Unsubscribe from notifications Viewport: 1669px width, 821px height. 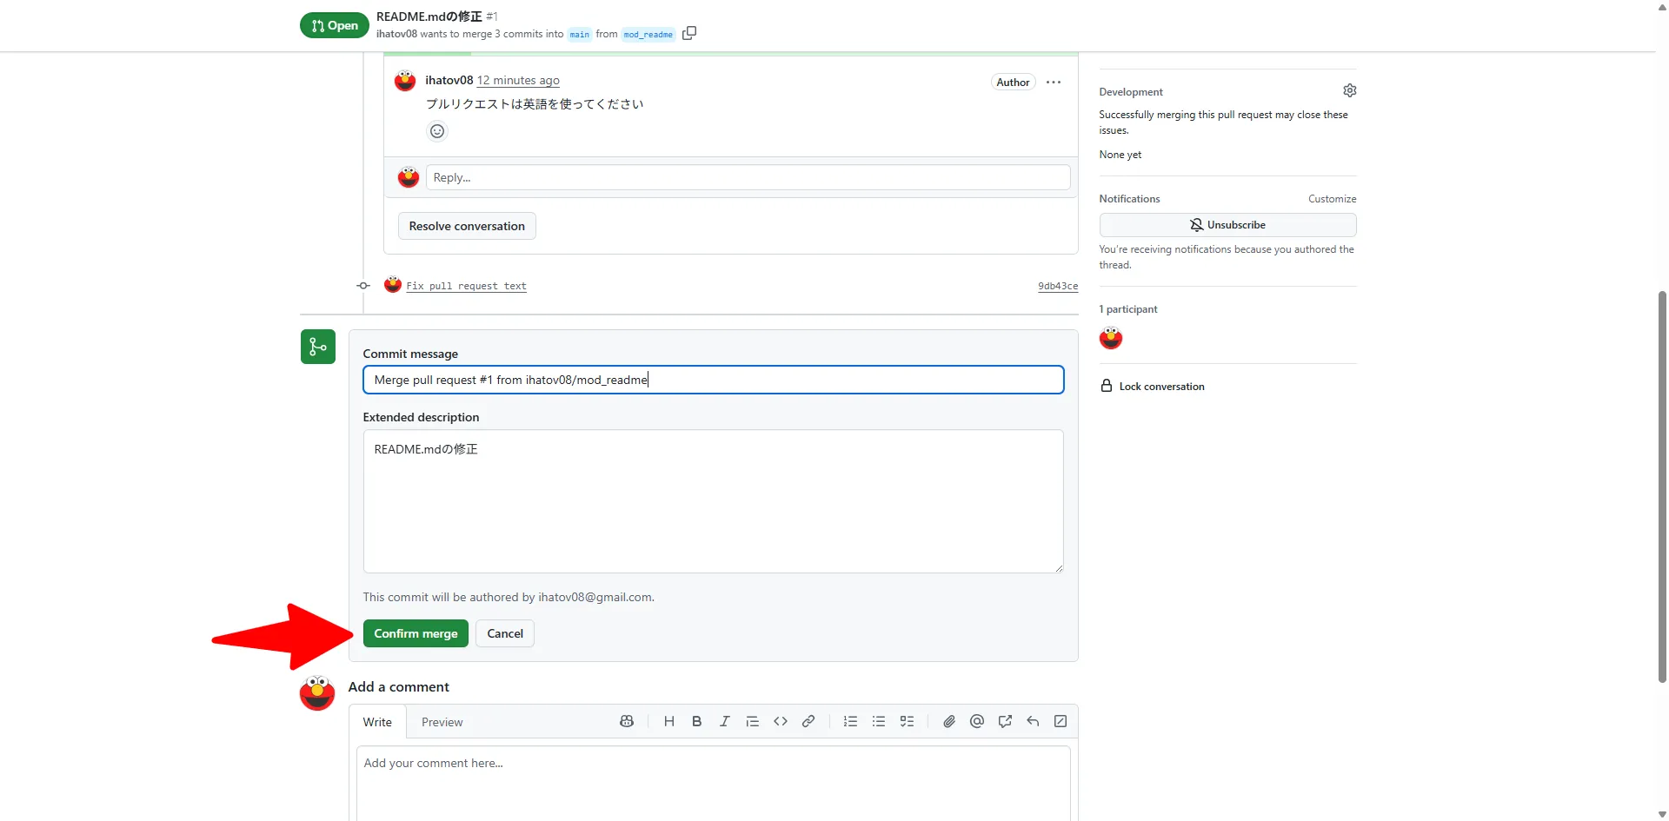(x=1227, y=225)
